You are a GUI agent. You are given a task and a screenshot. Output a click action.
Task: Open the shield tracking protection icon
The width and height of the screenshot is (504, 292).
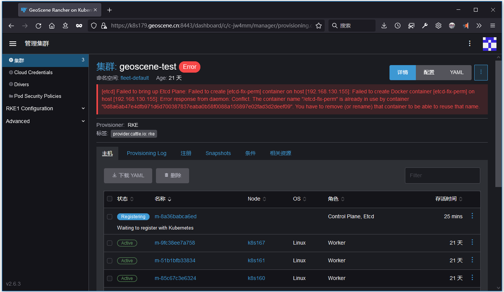click(94, 26)
